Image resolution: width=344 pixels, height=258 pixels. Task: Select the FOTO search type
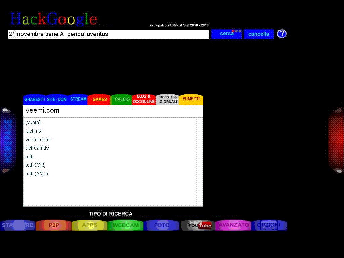coord(162,225)
